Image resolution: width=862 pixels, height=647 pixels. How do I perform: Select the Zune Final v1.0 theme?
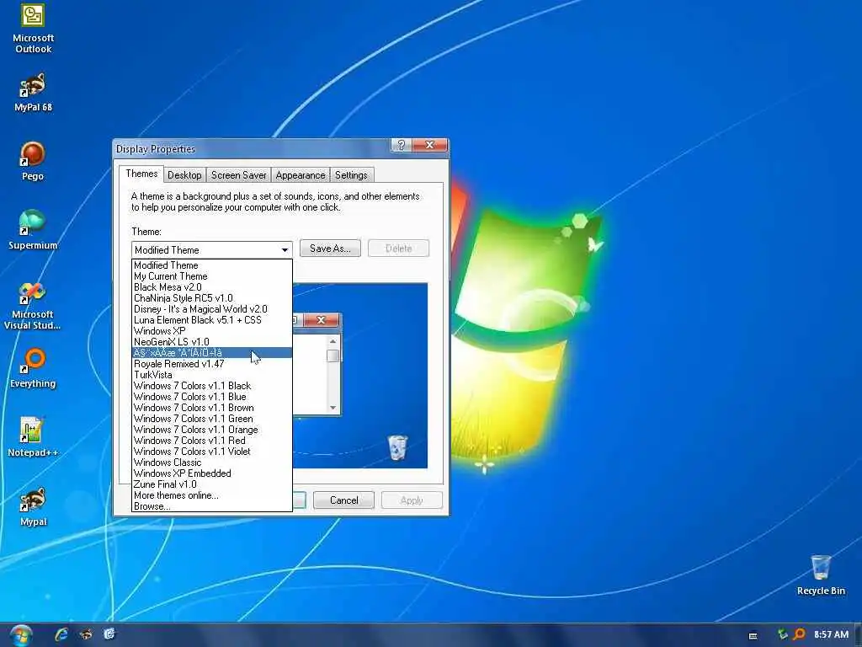[x=212, y=484]
